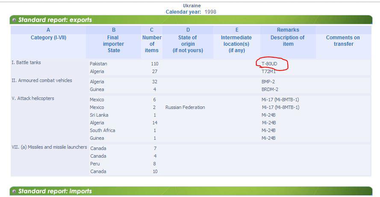Click 'Russian Federation' state of origin
Viewport: 380px width, 197px height.
tap(185, 107)
